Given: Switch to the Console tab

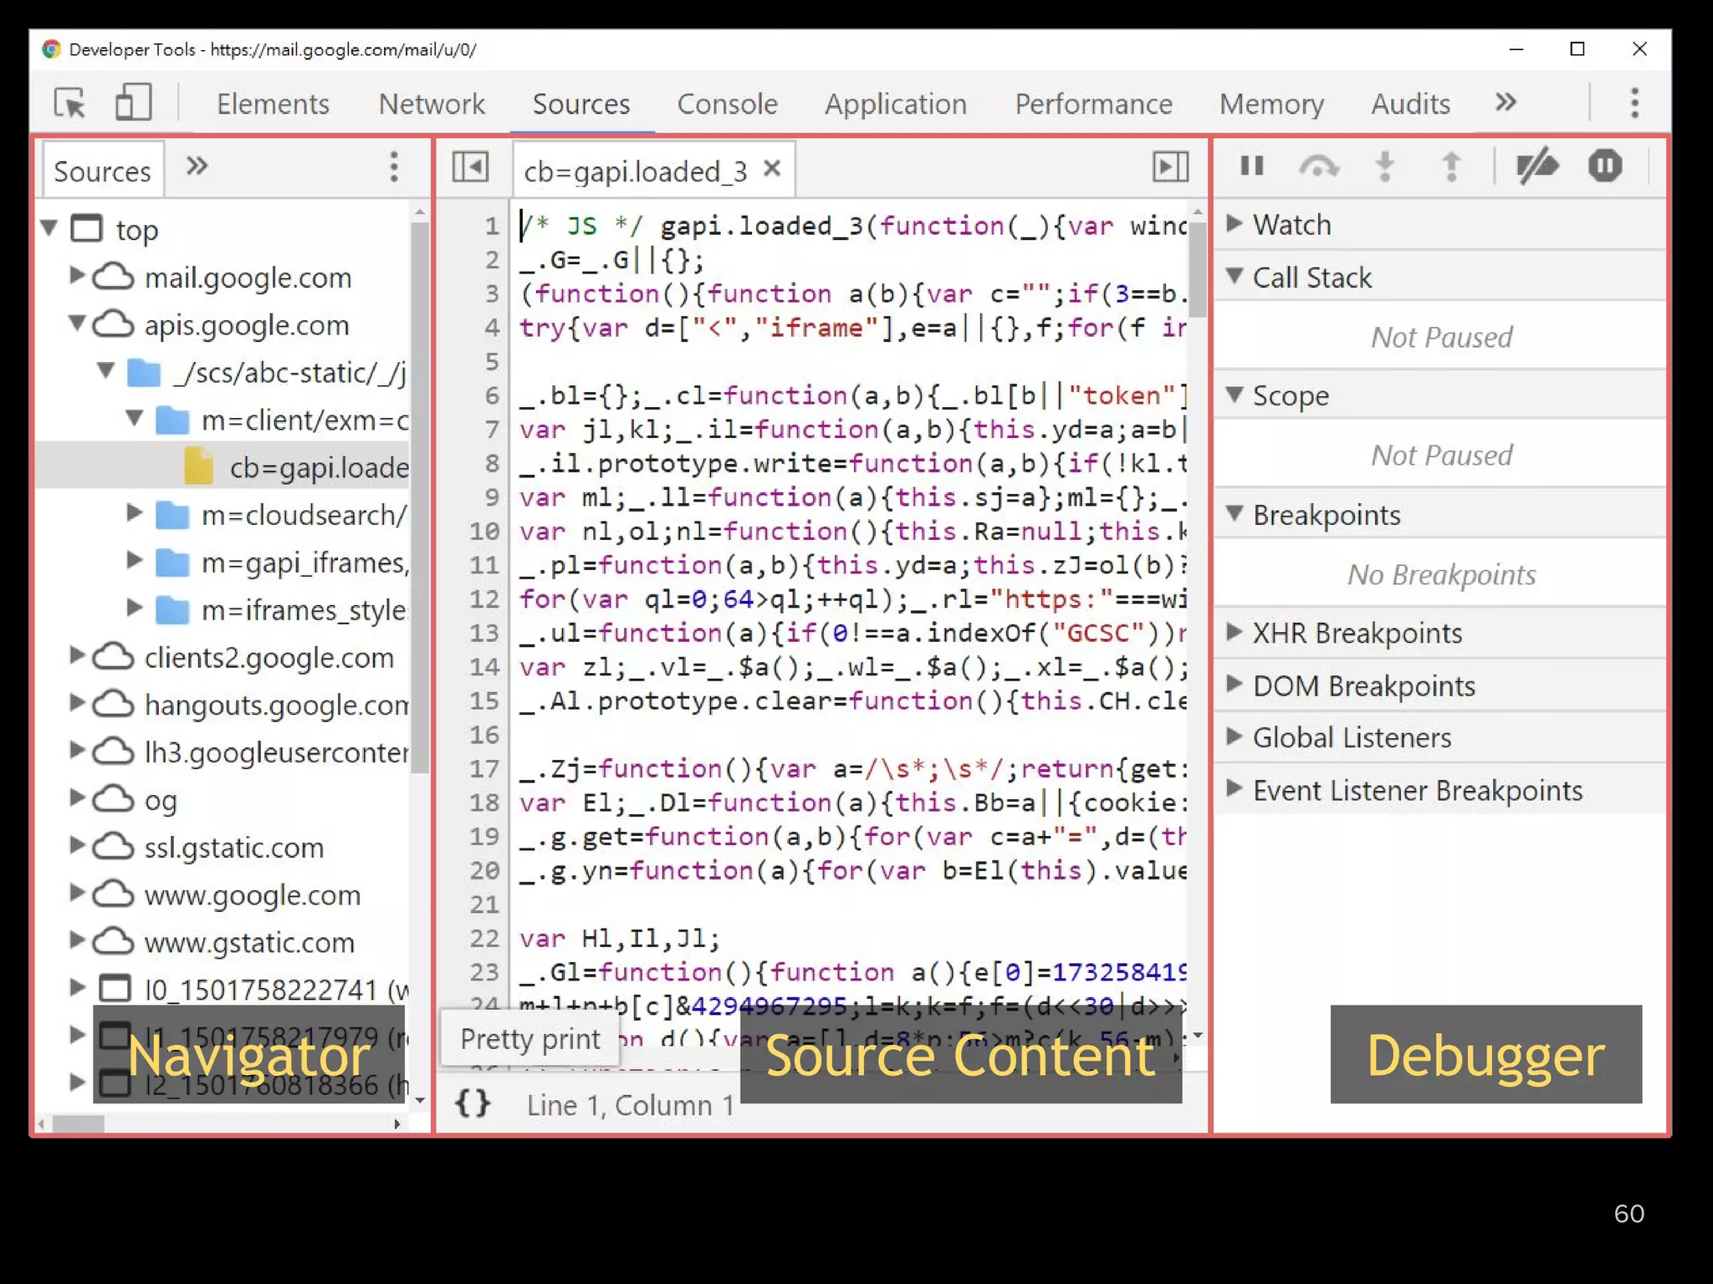Looking at the screenshot, I should 727,104.
